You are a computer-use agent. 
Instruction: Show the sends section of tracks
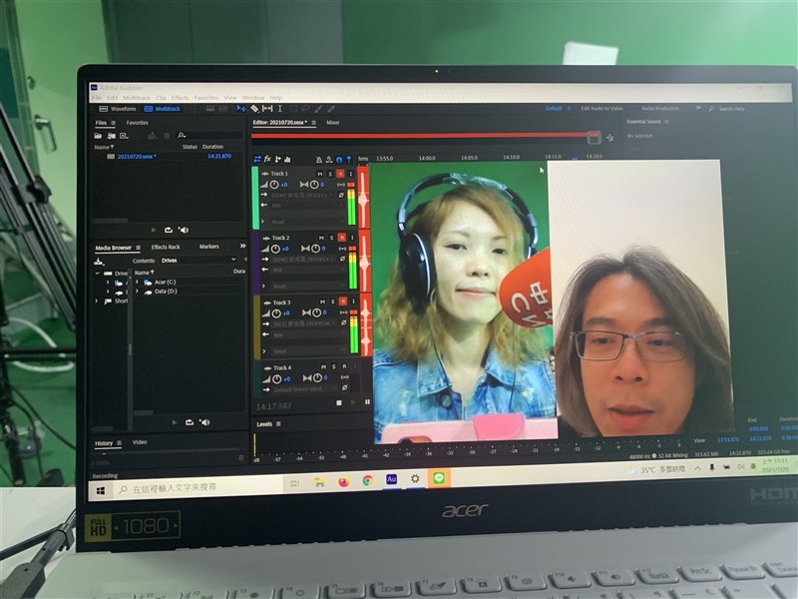pyautogui.click(x=277, y=160)
